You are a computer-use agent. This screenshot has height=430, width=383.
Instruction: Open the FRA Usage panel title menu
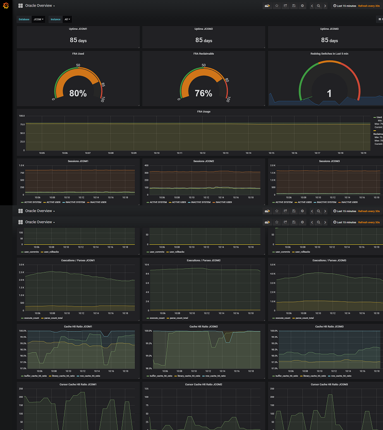pos(203,112)
